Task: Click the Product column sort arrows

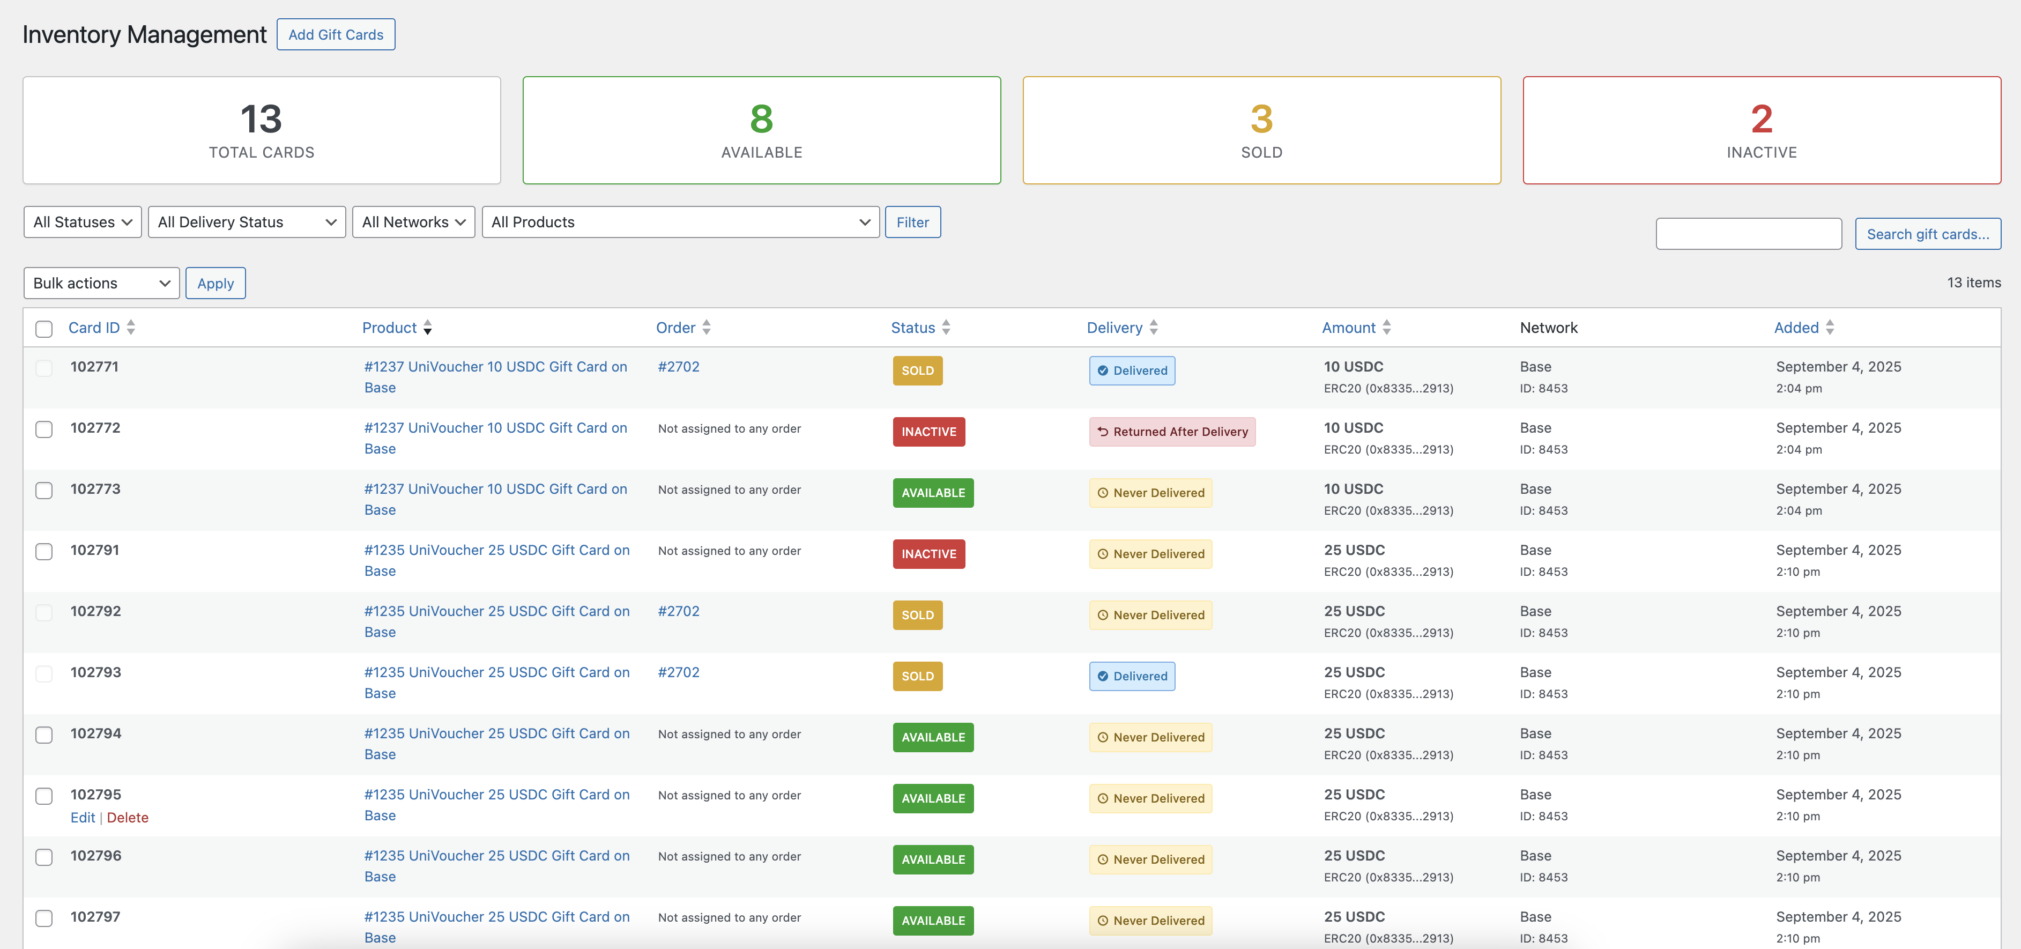Action: pos(428,327)
